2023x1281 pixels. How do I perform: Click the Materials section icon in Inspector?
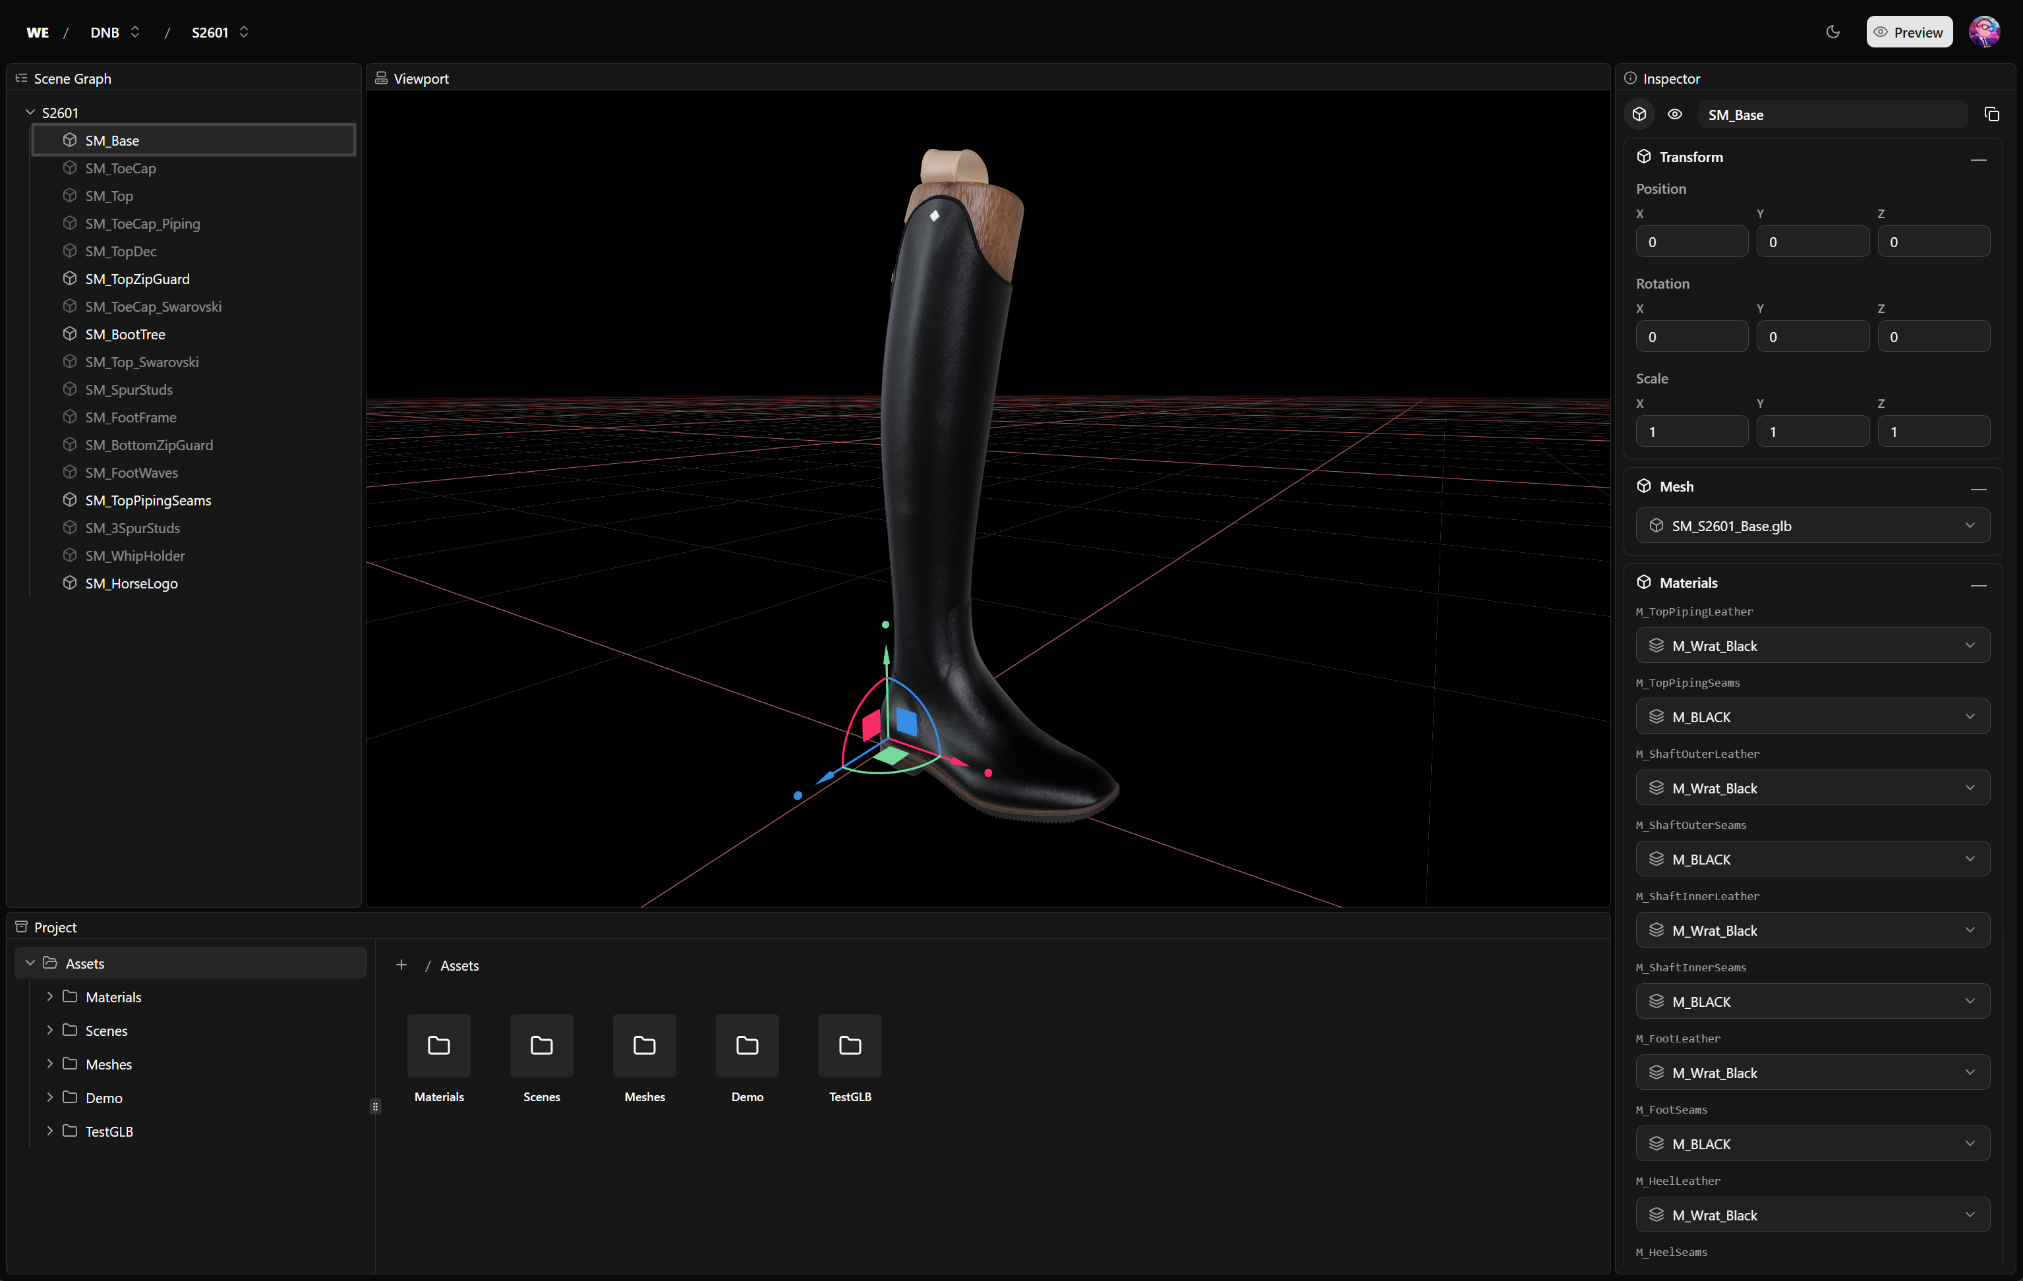click(x=1645, y=581)
